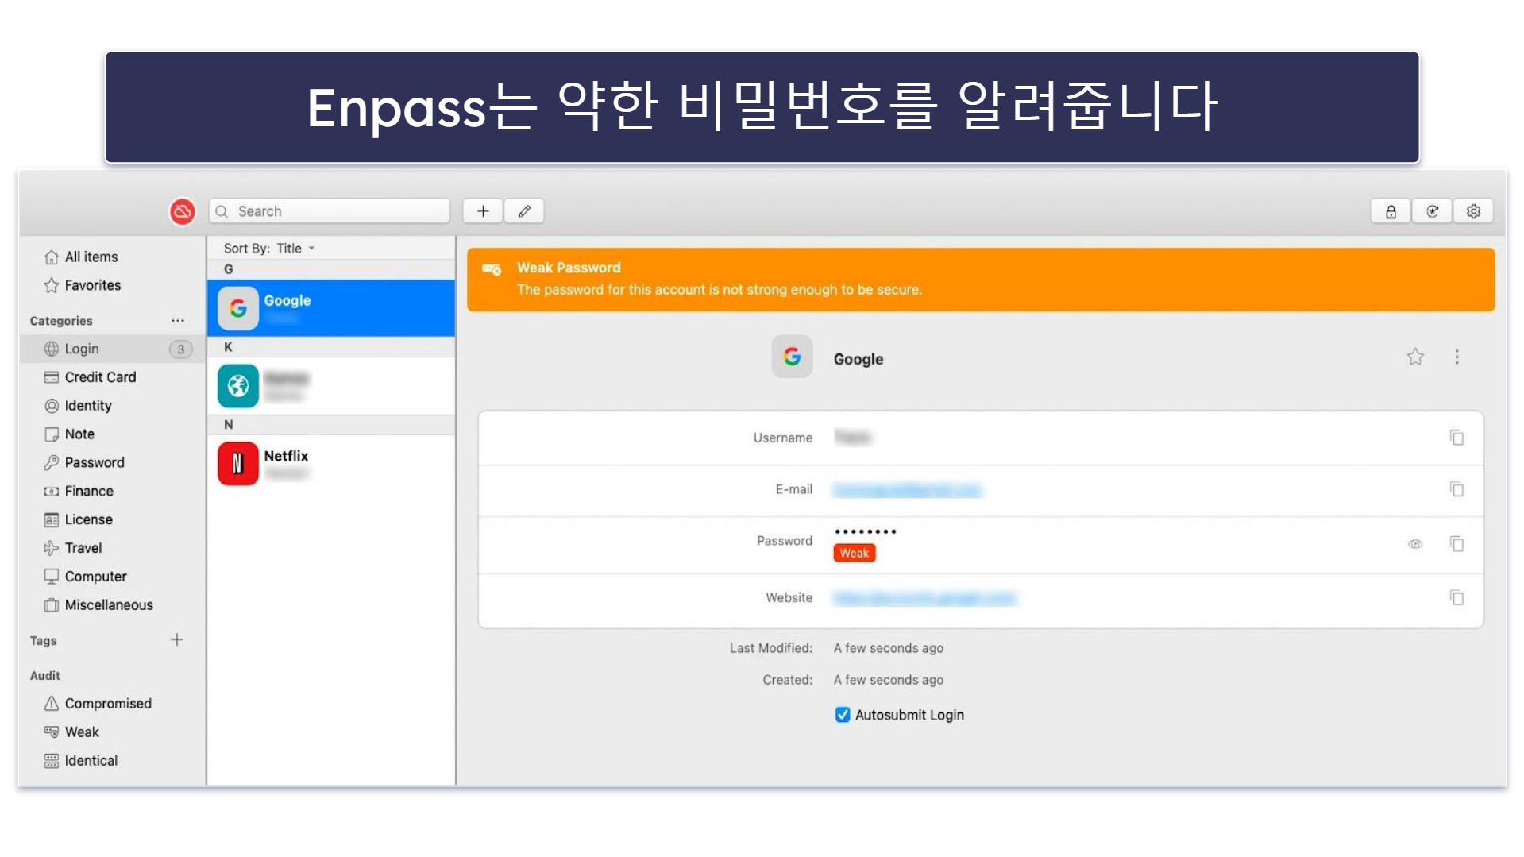This screenshot has height=857, width=1524.
Task: Reveal the password with the eye icon
Action: click(1415, 544)
